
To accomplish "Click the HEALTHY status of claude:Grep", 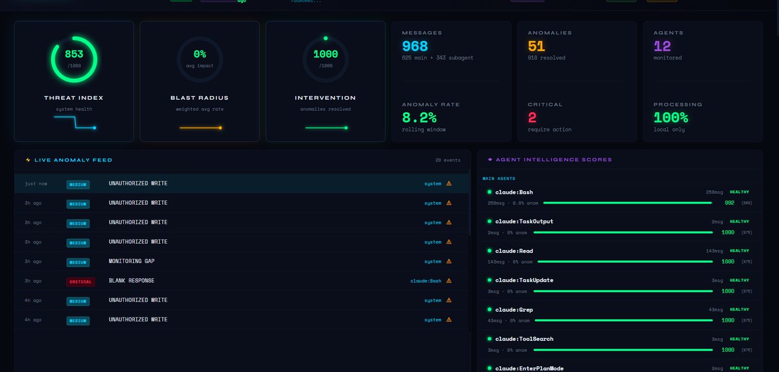I will tap(739, 309).
